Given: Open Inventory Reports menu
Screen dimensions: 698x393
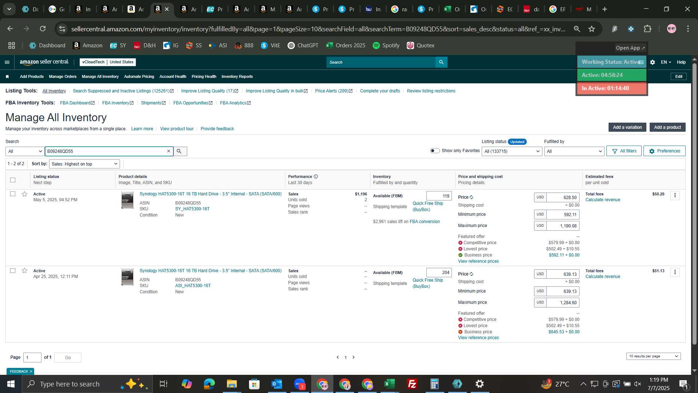Looking at the screenshot, I should pyautogui.click(x=237, y=77).
